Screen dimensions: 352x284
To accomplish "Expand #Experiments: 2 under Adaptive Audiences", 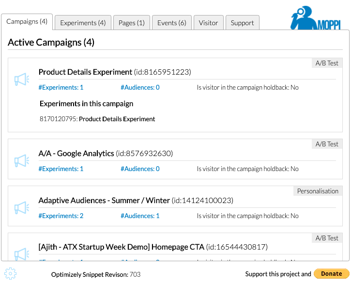I will pyautogui.click(x=61, y=216).
